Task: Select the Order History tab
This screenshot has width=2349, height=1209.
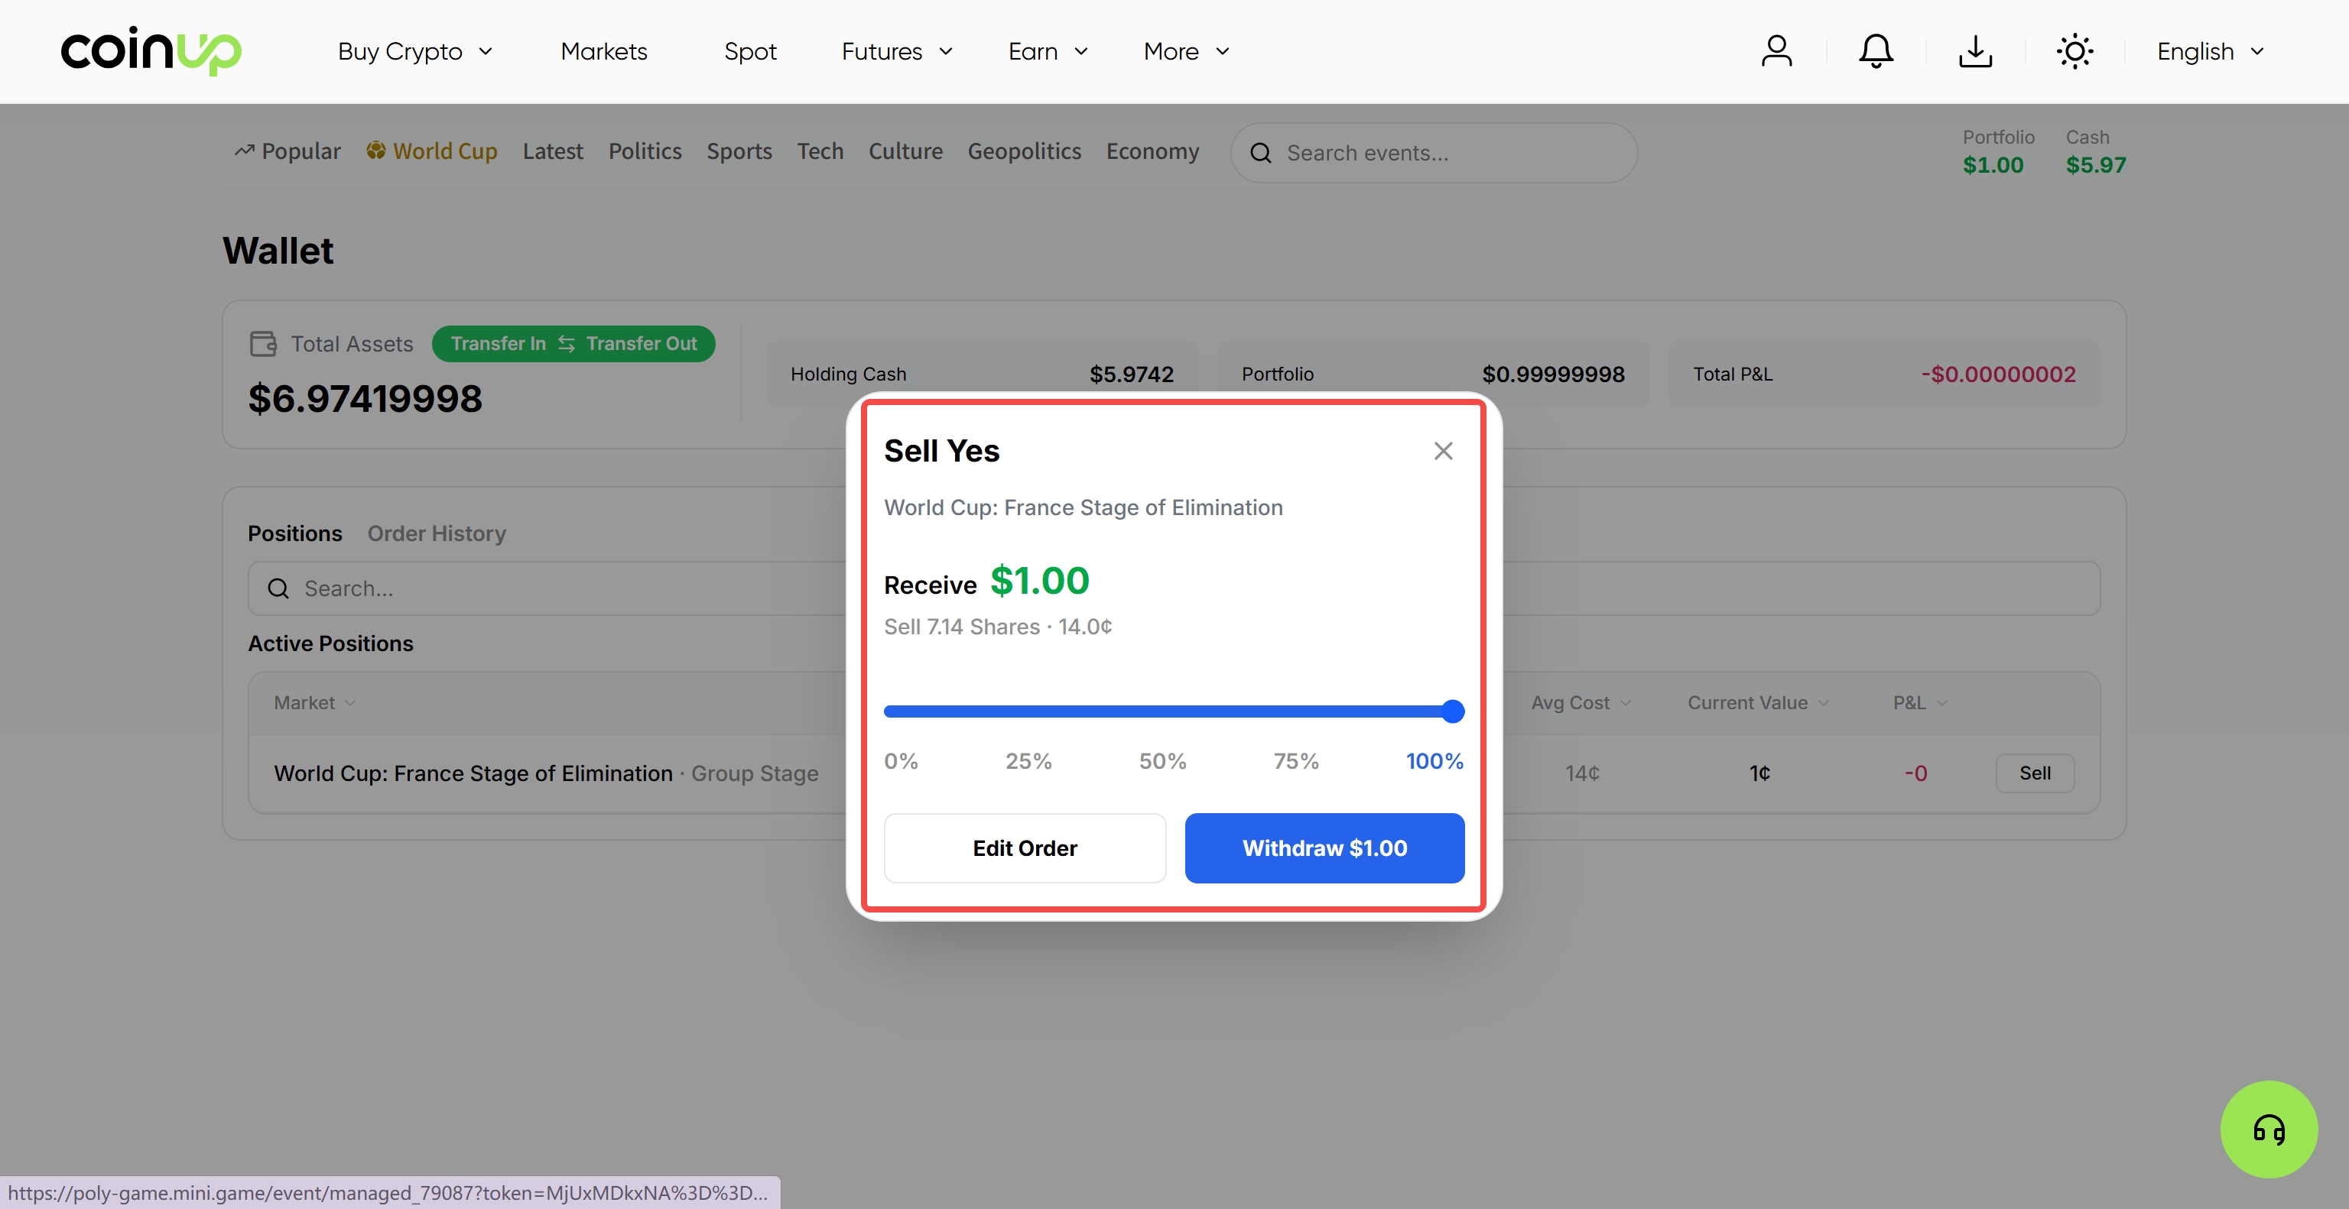Action: pyautogui.click(x=436, y=533)
